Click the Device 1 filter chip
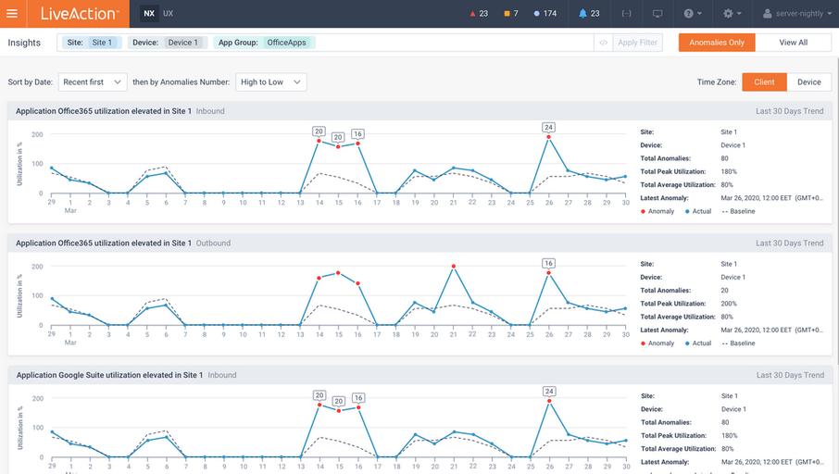The width and height of the screenshot is (839, 474). (x=168, y=43)
